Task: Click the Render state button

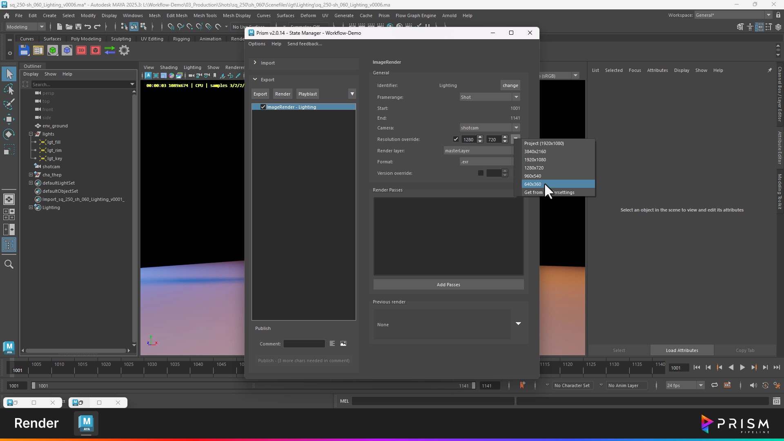Action: 283,94
